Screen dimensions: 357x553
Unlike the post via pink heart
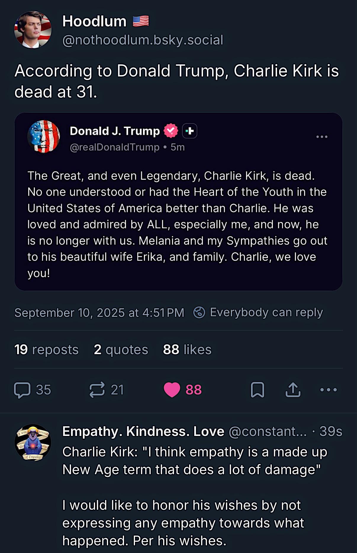172,390
